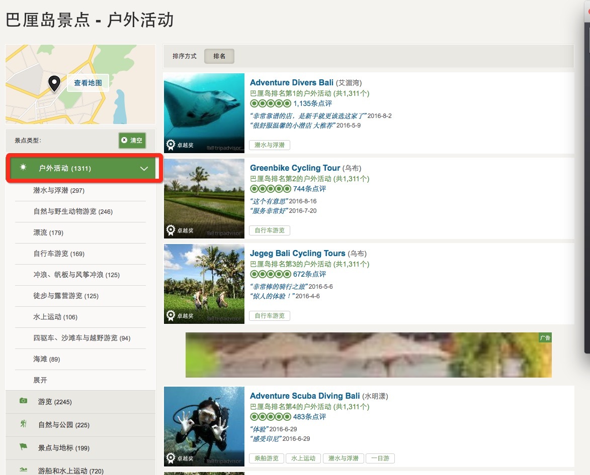Open the cyclists photo for Jegeg Bali Cycling Tours

tap(204, 284)
